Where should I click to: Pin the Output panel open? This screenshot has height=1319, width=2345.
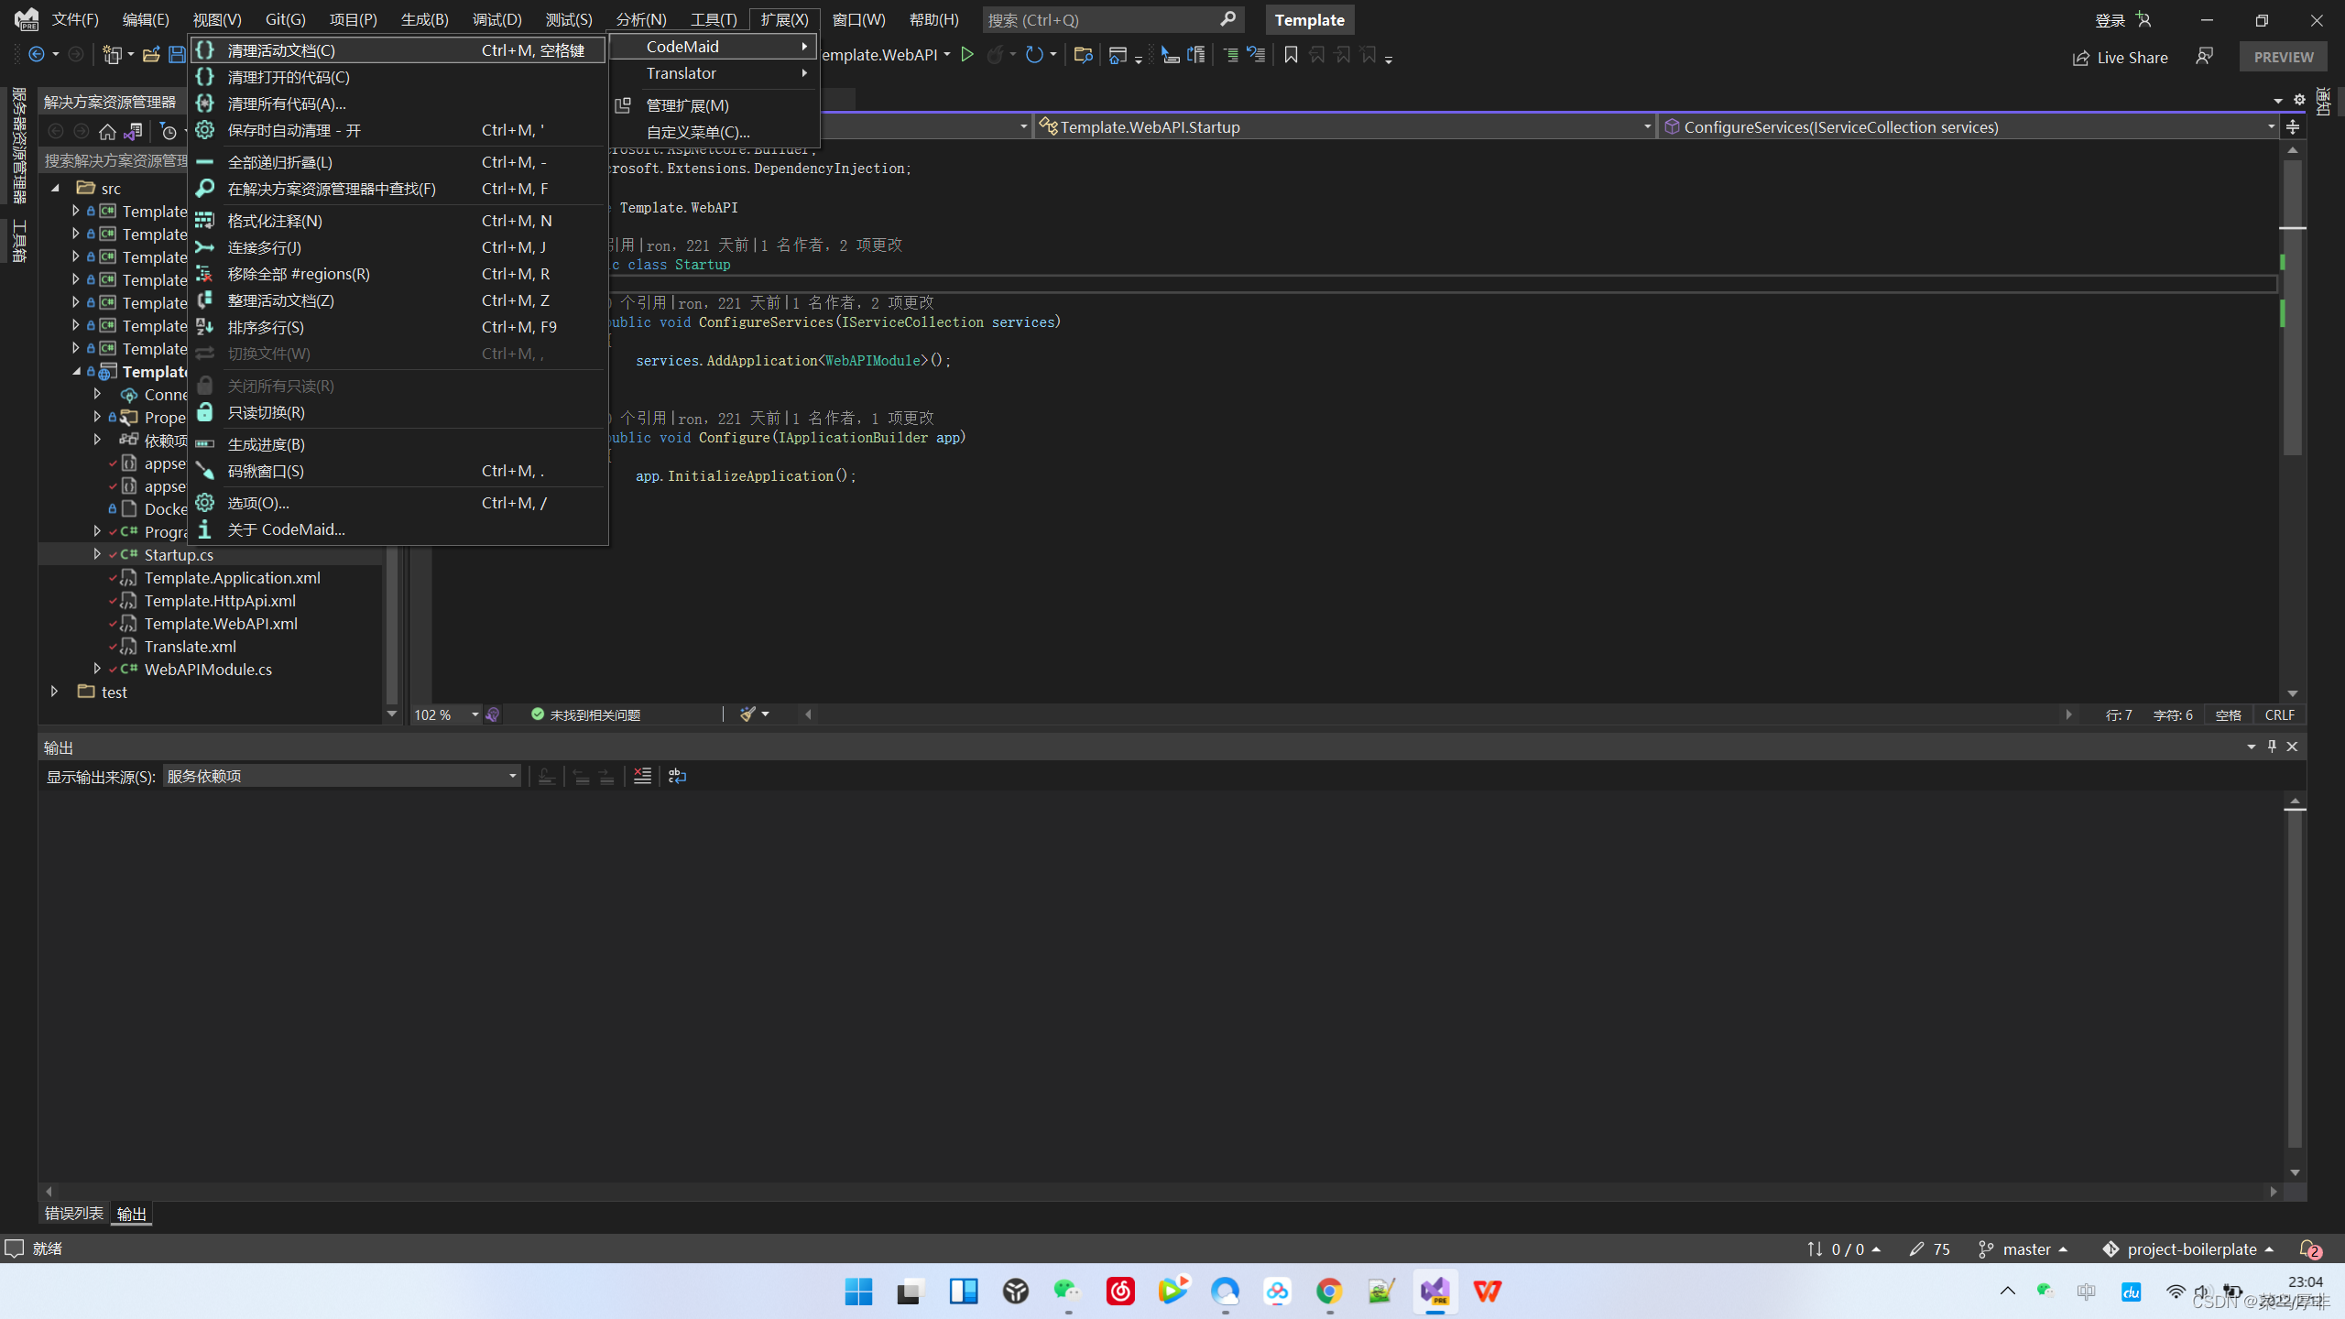pyautogui.click(x=2272, y=747)
